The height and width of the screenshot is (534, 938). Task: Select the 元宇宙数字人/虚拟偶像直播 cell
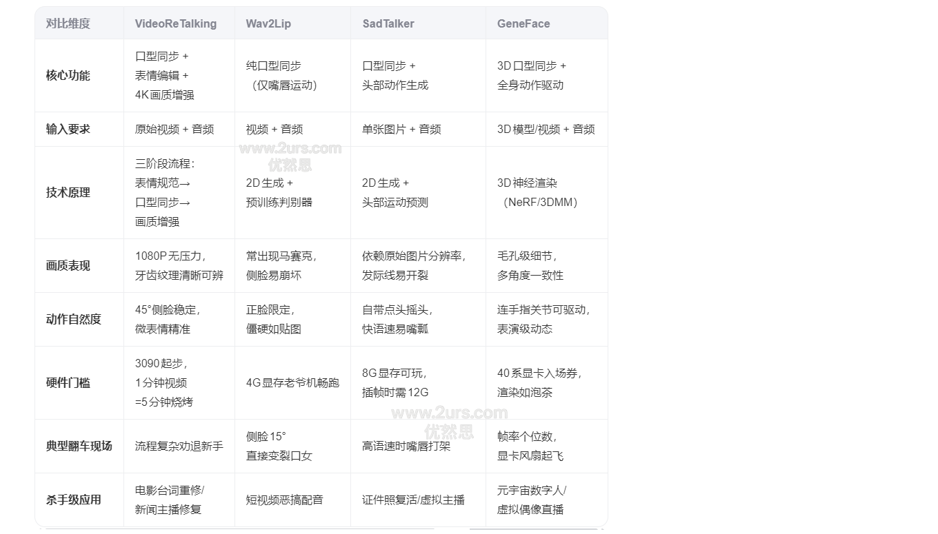tap(546, 500)
